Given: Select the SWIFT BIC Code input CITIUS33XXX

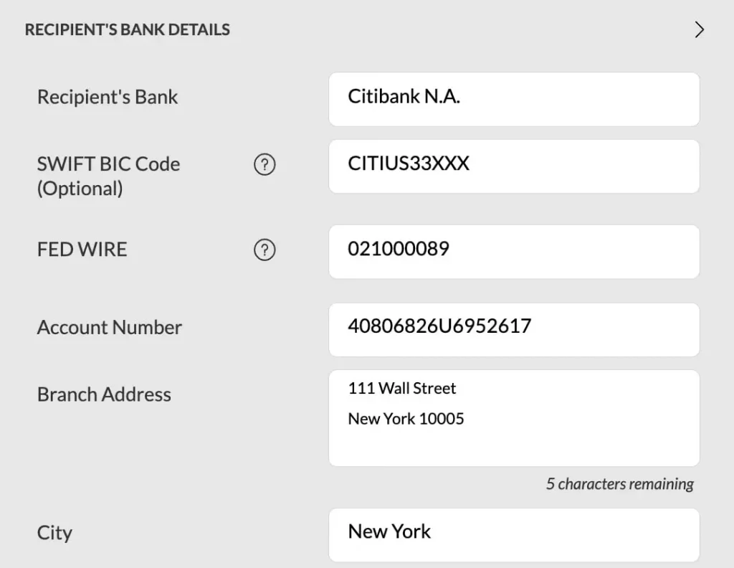Looking at the screenshot, I should (513, 166).
